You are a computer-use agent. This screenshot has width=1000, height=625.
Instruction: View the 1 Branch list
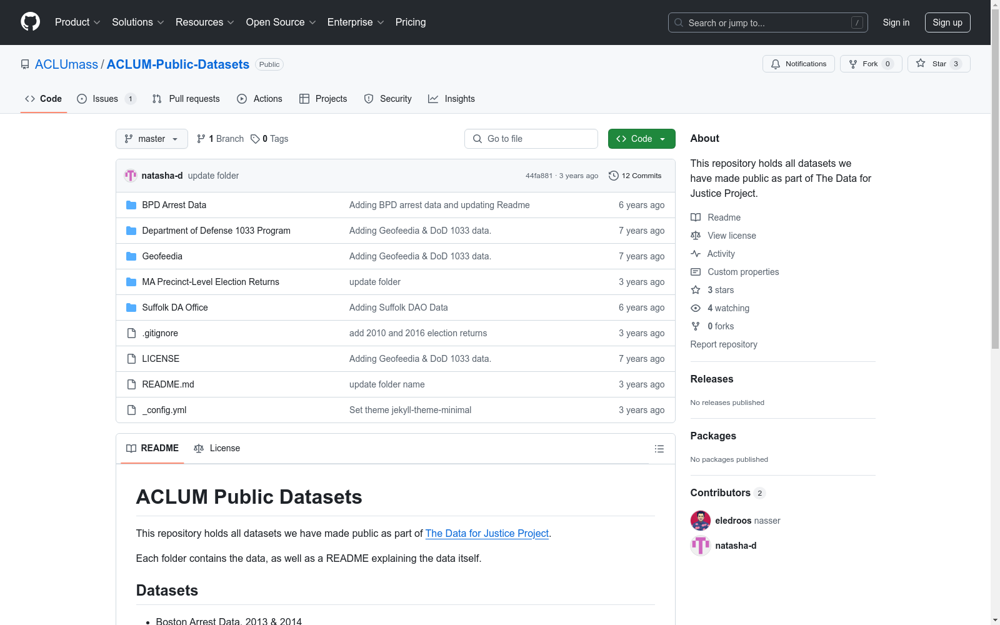[x=220, y=139]
